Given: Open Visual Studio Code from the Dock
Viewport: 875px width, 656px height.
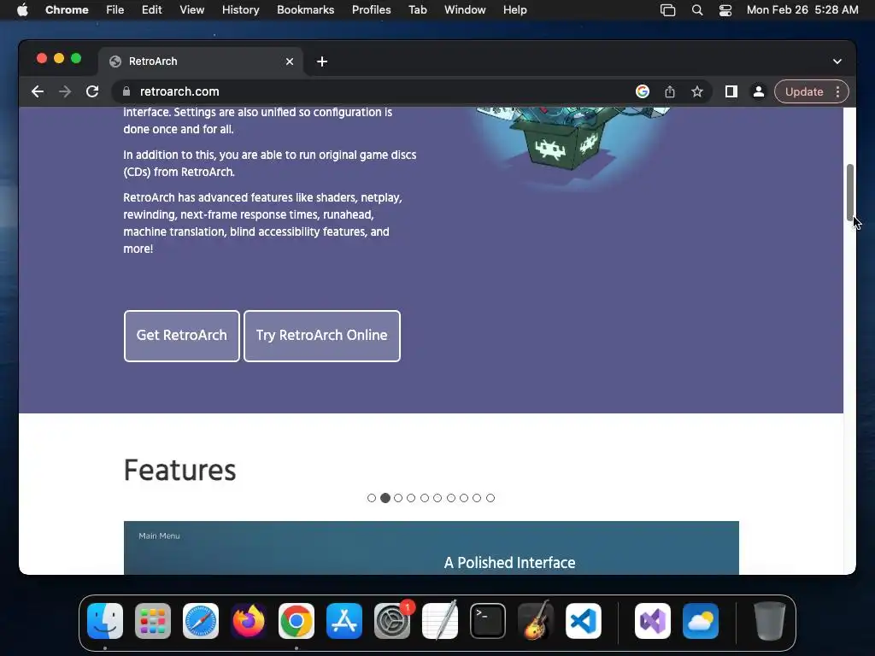Looking at the screenshot, I should point(584,621).
